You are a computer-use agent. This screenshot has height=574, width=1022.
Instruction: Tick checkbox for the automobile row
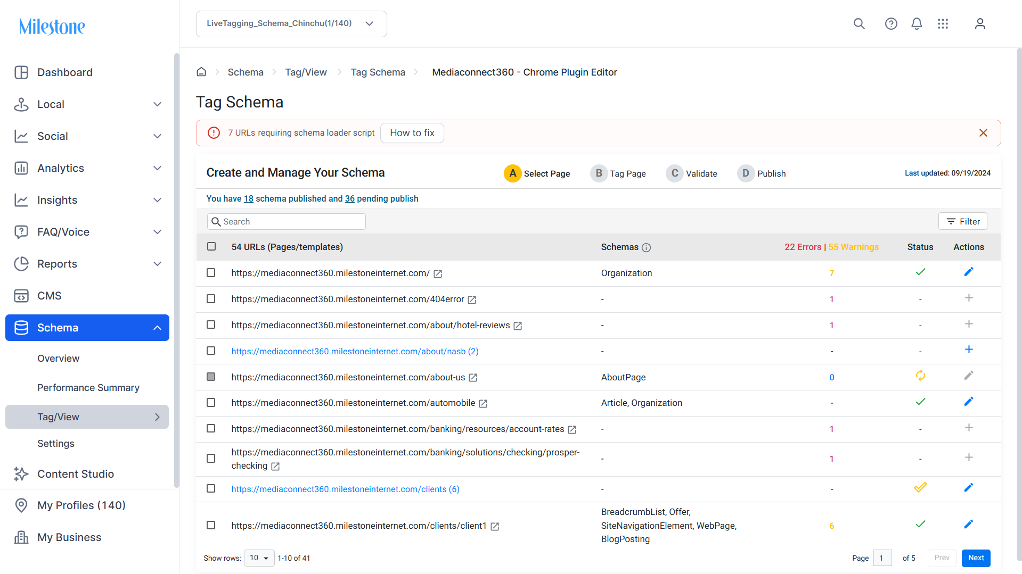click(x=211, y=403)
